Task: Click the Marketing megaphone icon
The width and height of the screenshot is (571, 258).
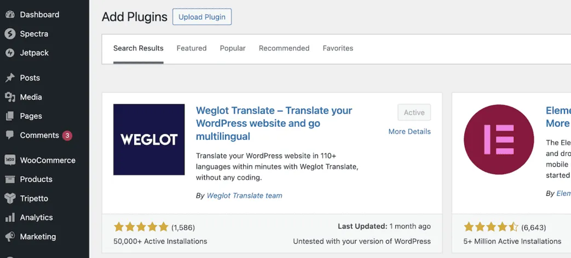Action: point(10,237)
